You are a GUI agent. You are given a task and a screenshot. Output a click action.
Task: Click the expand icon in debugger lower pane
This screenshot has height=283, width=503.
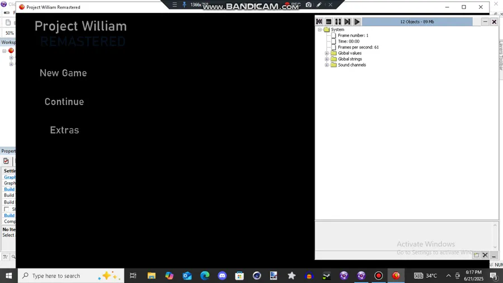[x=476, y=255]
